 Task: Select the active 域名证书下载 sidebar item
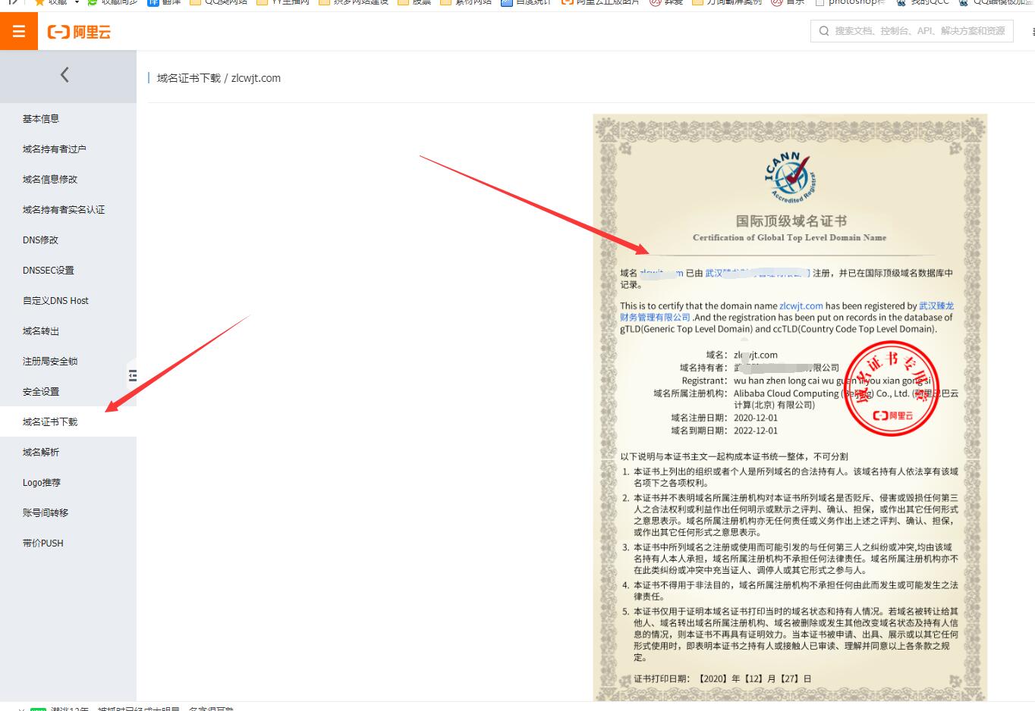pyautogui.click(x=68, y=422)
